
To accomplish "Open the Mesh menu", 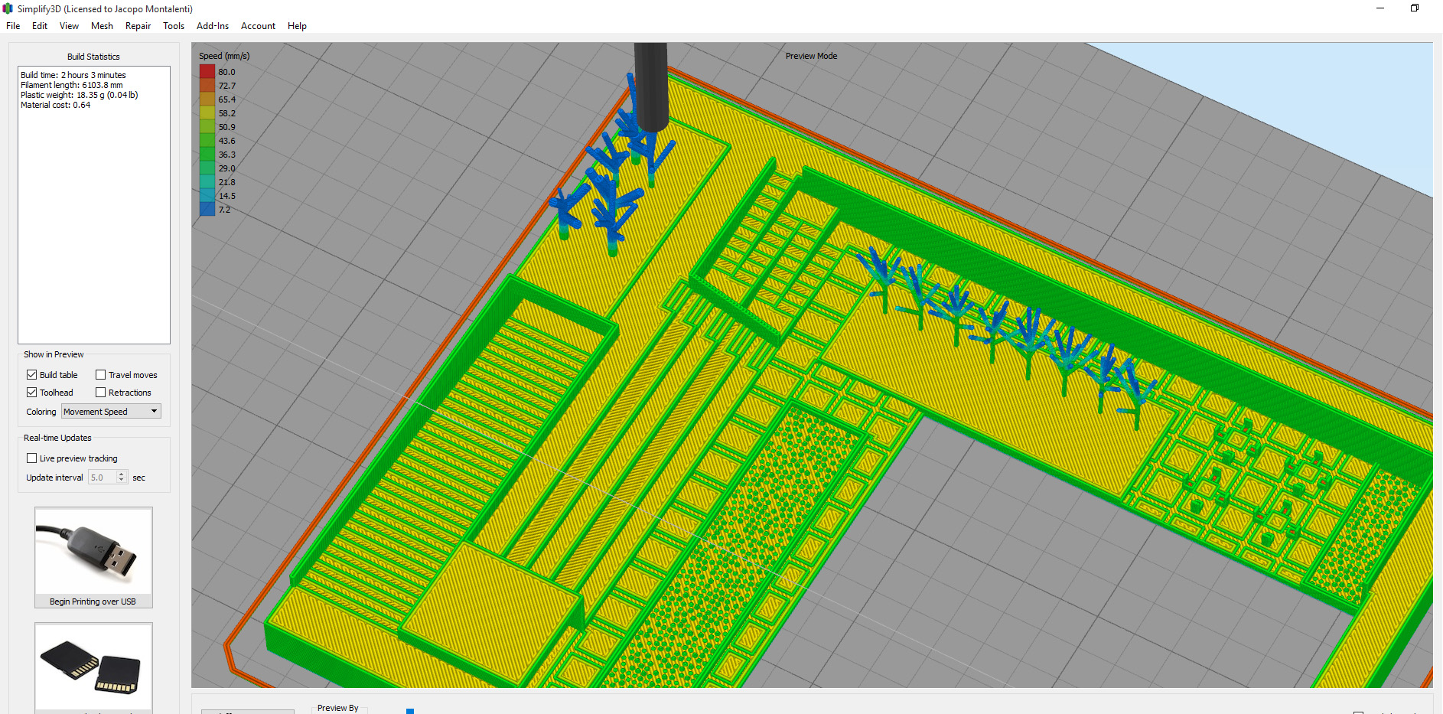I will [102, 26].
